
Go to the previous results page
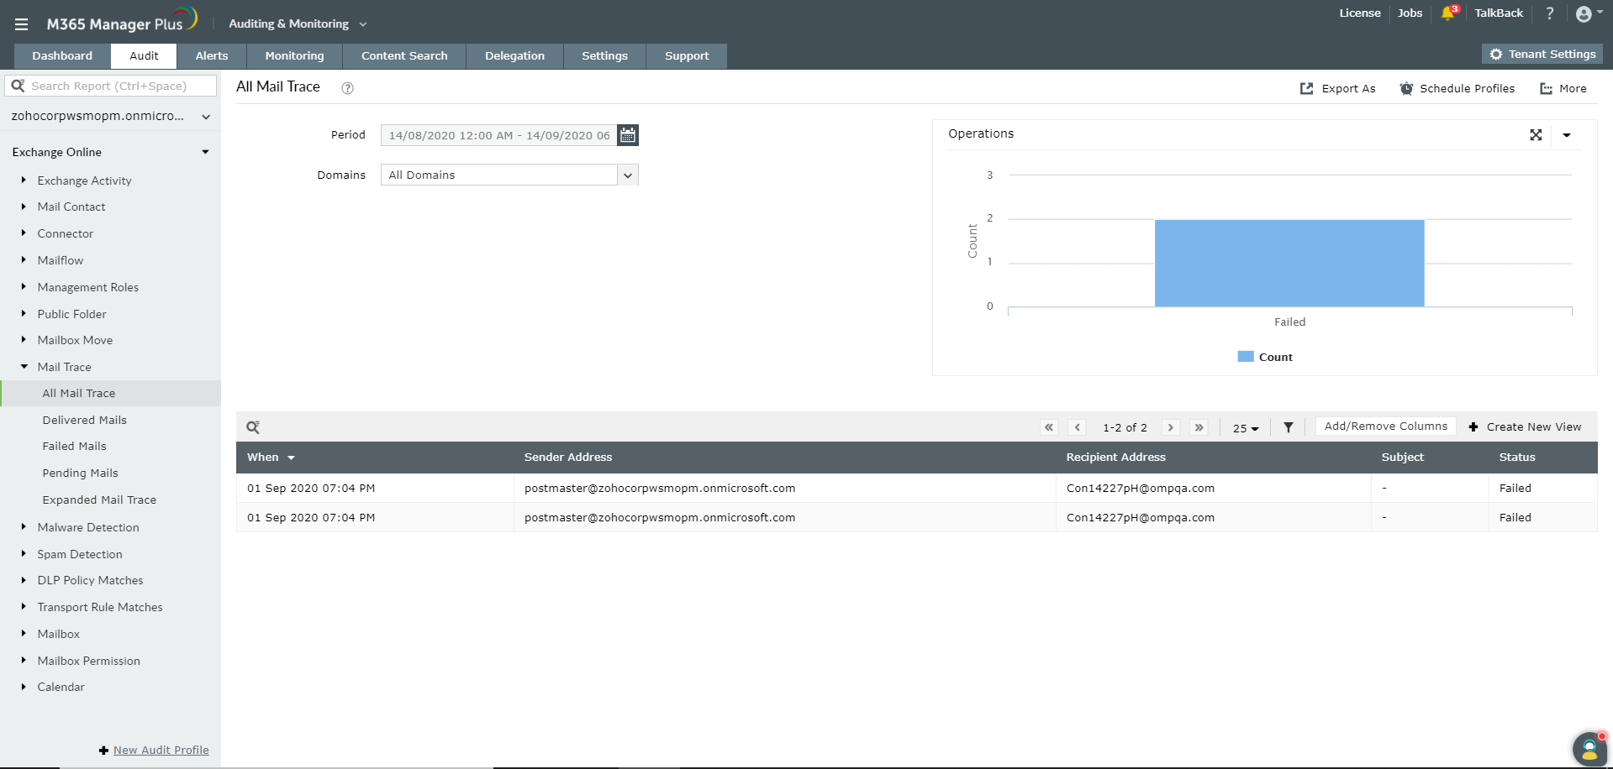coord(1078,427)
